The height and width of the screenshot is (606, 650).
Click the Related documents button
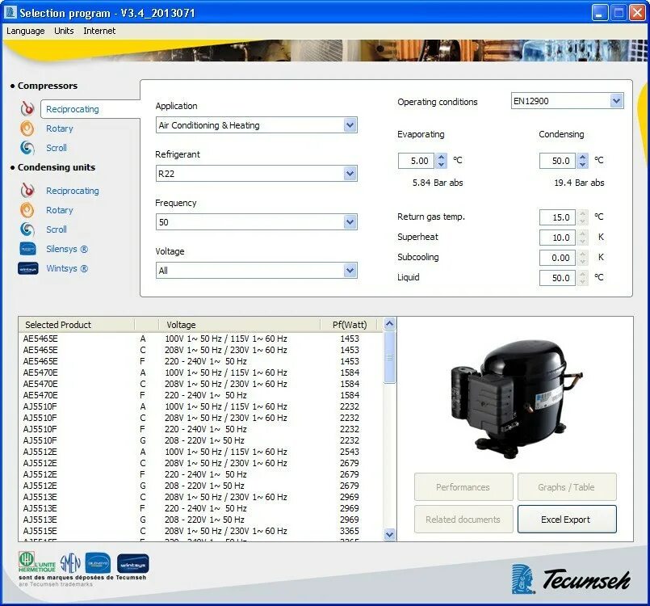click(x=463, y=520)
